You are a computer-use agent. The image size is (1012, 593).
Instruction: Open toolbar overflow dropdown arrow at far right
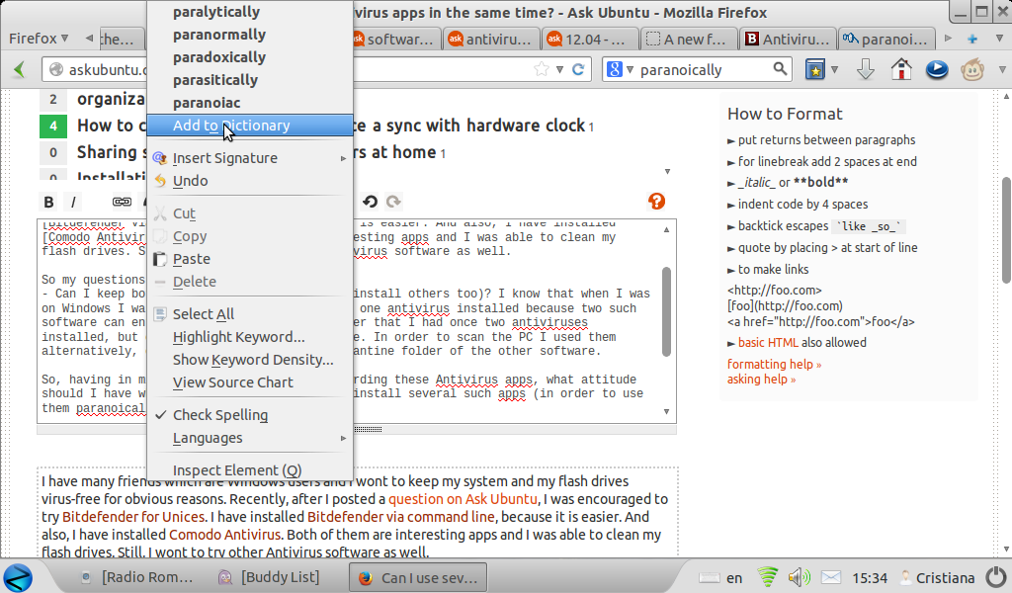coord(1002,70)
